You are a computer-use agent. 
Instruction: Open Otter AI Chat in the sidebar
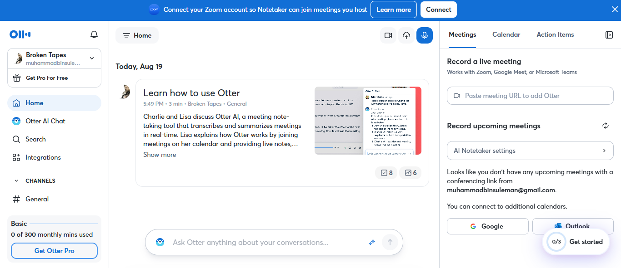click(45, 121)
